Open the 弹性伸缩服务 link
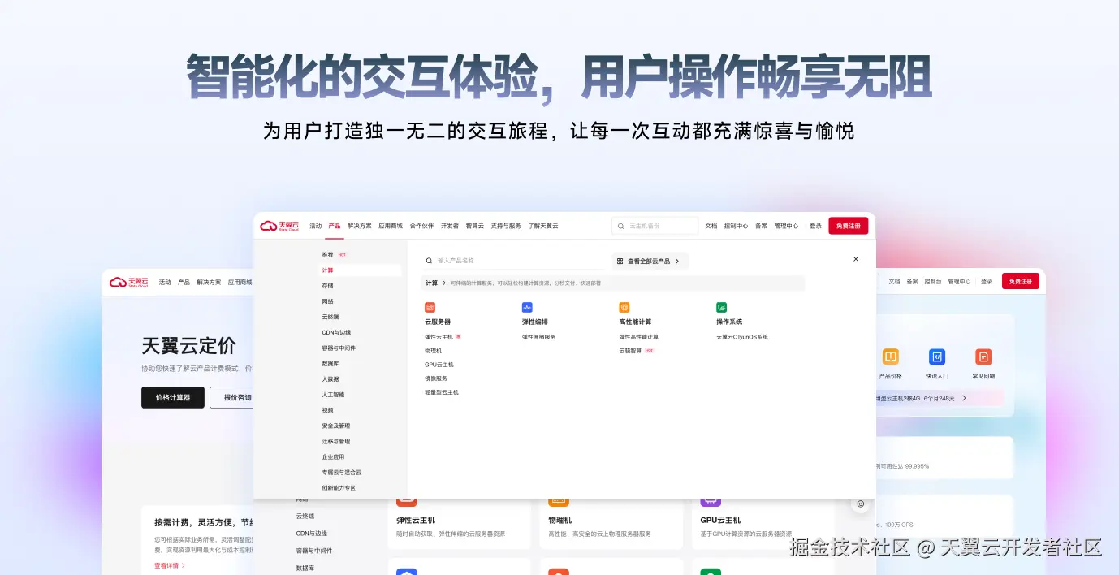The image size is (1119, 575). [x=539, y=337]
